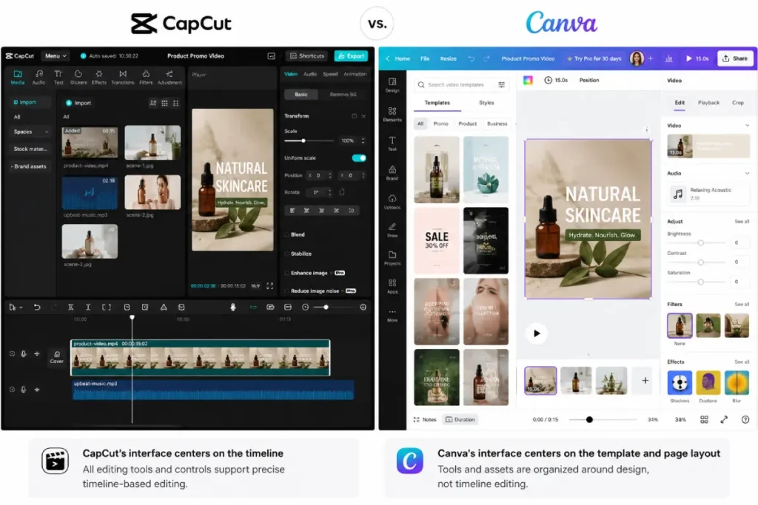Enable Reduce image noise checkbox in CapCut
This screenshot has width=758, height=505.
tap(286, 291)
